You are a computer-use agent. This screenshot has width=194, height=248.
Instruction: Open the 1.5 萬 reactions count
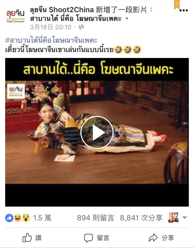42,218
